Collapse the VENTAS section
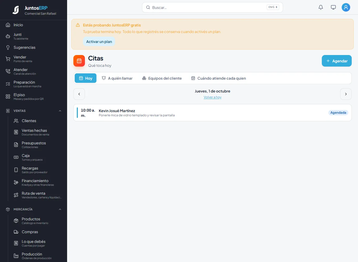358x262 pixels. pos(34,111)
